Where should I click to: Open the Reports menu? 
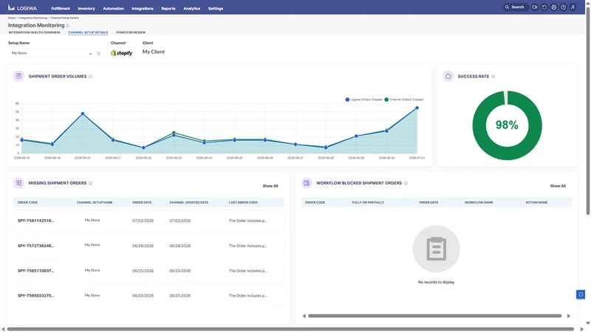pyautogui.click(x=168, y=8)
